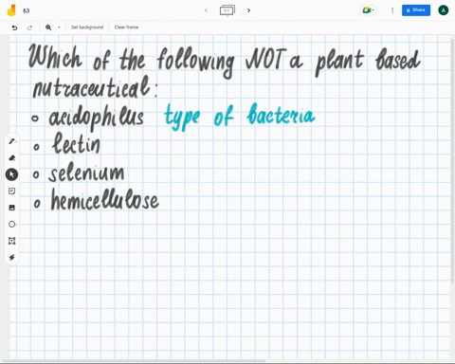
Task: Click the blue Share button
Action: [x=416, y=10]
